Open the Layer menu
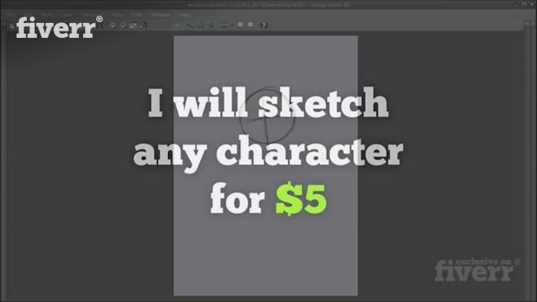Screen dimensions: 537x302 (67, 15)
